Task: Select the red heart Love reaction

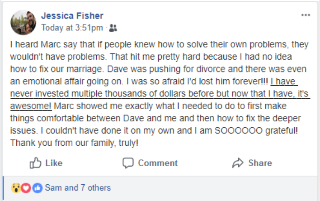Action: [26, 188]
